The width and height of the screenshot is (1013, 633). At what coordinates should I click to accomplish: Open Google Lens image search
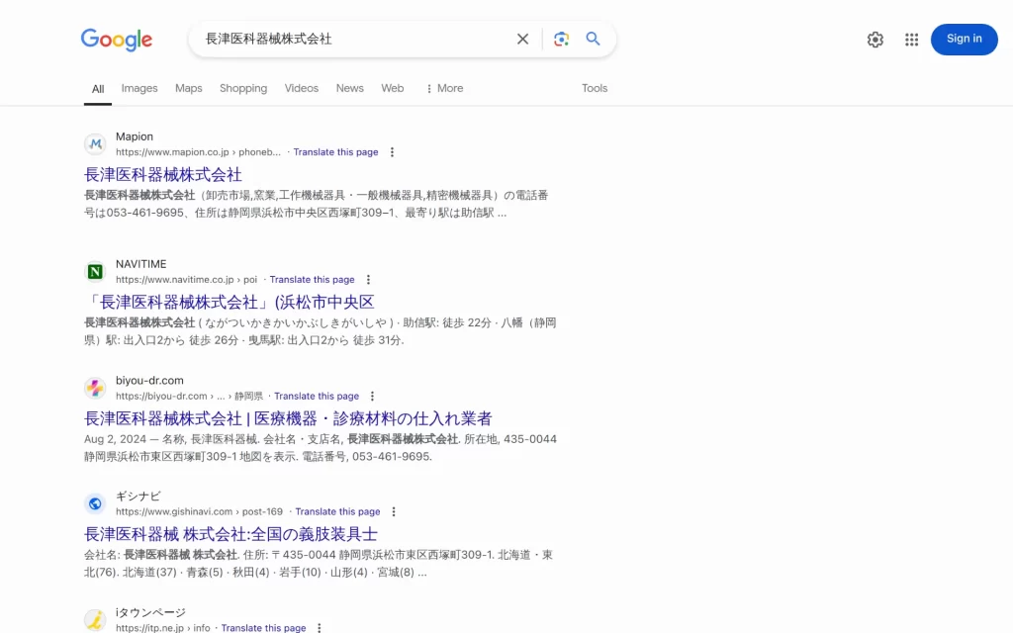click(x=561, y=40)
